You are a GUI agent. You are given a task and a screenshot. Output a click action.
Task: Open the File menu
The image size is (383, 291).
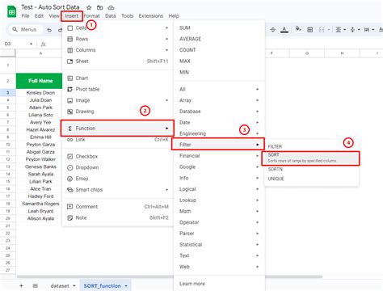[x=25, y=16]
